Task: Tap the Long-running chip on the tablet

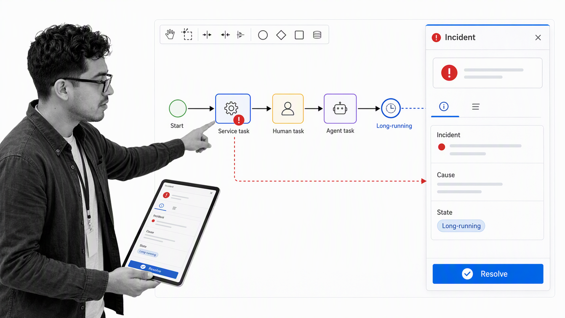Action: [148, 253]
